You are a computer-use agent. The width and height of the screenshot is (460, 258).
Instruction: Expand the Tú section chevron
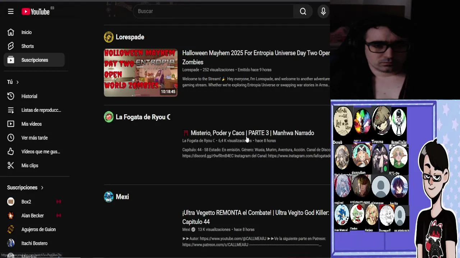pyautogui.click(x=17, y=82)
